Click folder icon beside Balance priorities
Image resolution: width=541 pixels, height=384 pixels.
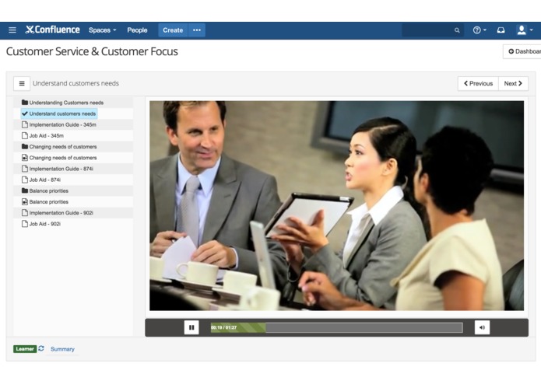pos(24,190)
